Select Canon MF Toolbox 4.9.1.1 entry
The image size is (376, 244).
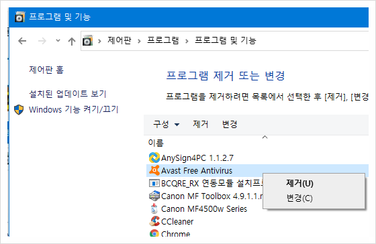click(212, 196)
